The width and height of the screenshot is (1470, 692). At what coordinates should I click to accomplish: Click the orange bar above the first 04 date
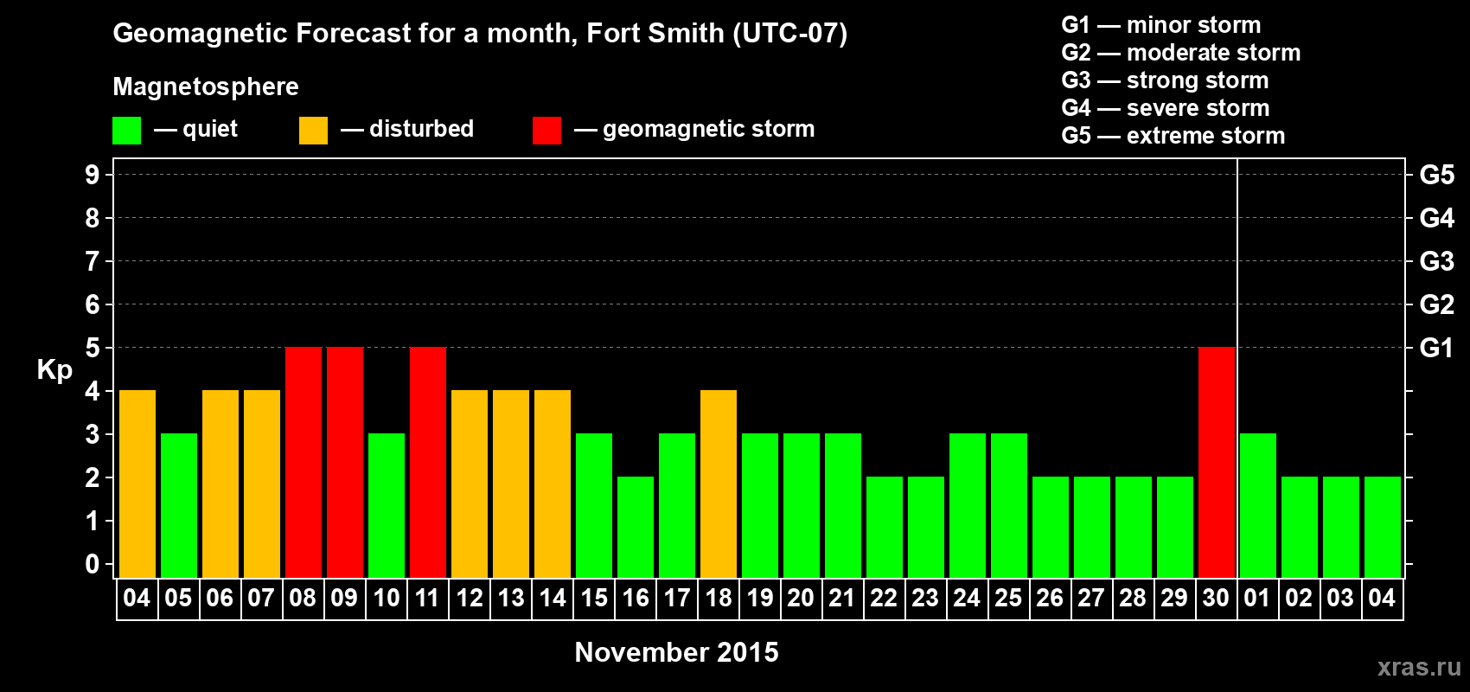point(137,484)
